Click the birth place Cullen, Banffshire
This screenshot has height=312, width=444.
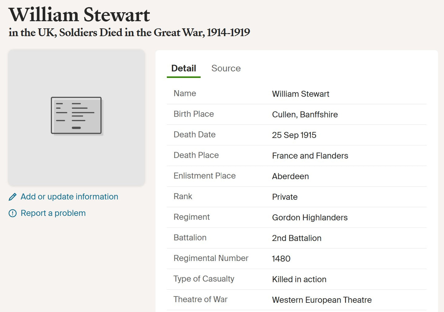(x=305, y=114)
